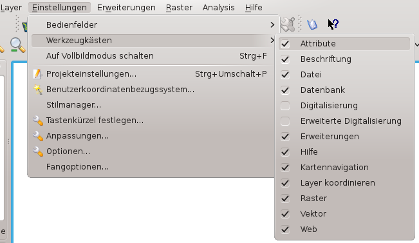Disable the Vektor toolbar checkbox
The width and height of the screenshot is (419, 243).
pos(285,214)
